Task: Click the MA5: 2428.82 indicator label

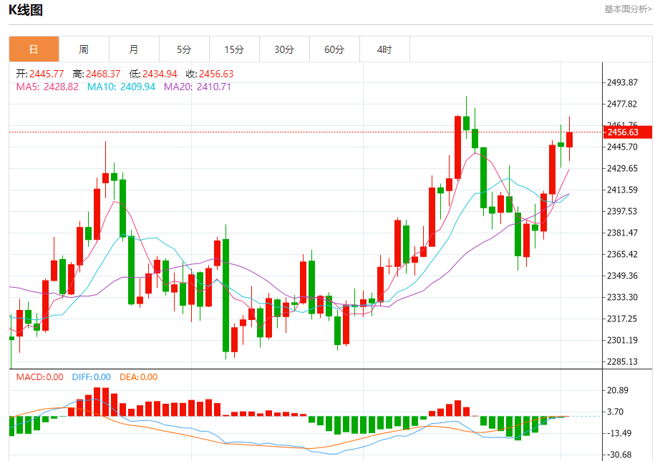Action: click(47, 87)
